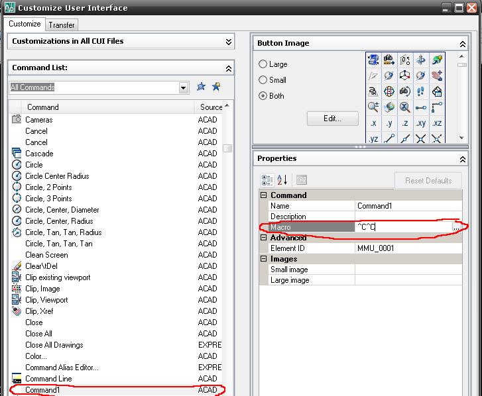Collapse the Images property category
This screenshot has height=396, width=482.
click(x=263, y=258)
